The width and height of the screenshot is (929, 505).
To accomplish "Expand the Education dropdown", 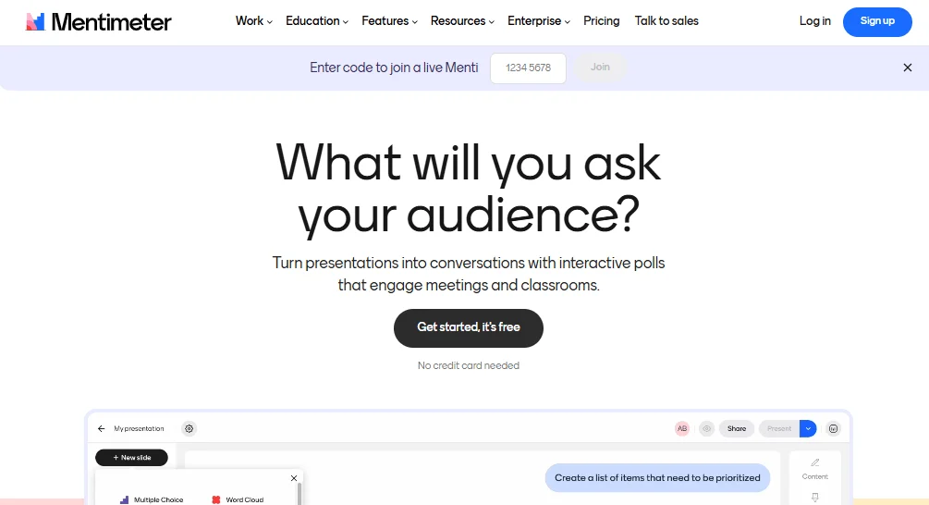I will click(316, 20).
